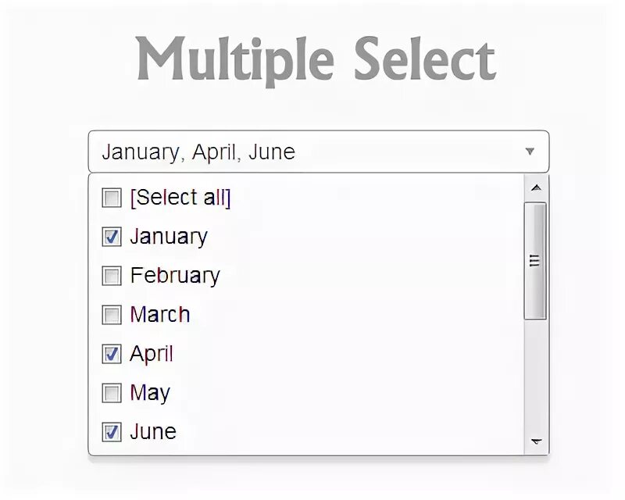Click the scrollbar track below the thumb
Screen dimensions: 625x500
[x=535, y=375]
